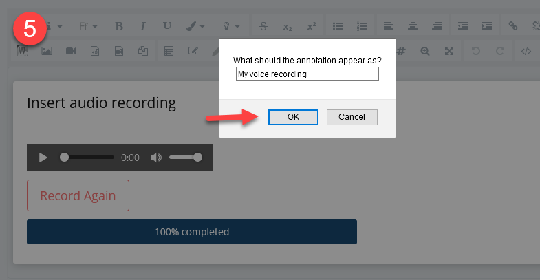Toggle bold formatting
The width and height of the screenshot is (540, 280).
[x=118, y=26]
